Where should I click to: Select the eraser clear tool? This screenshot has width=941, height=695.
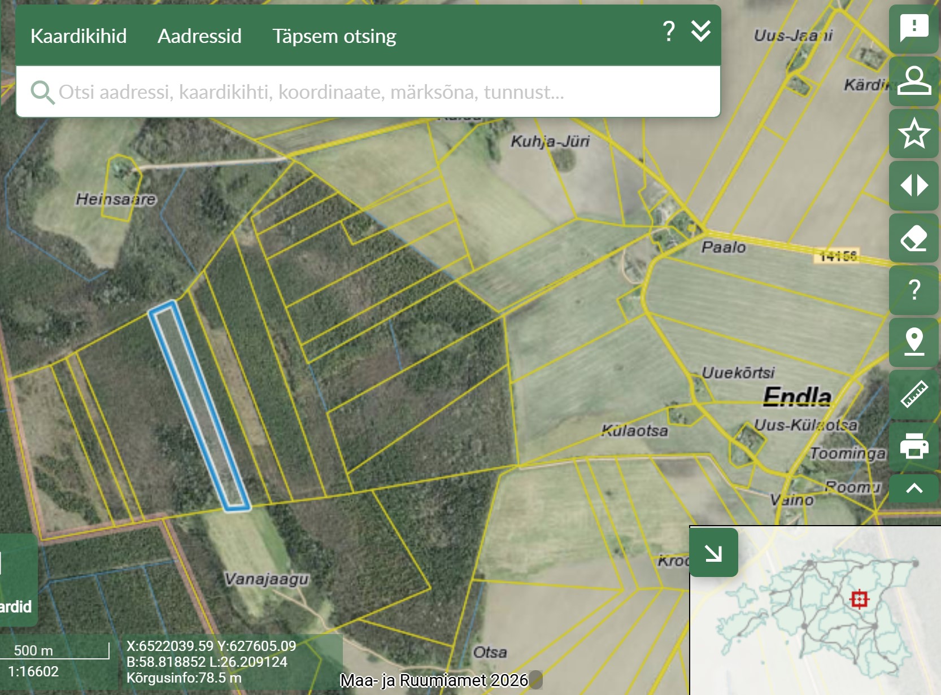(913, 238)
